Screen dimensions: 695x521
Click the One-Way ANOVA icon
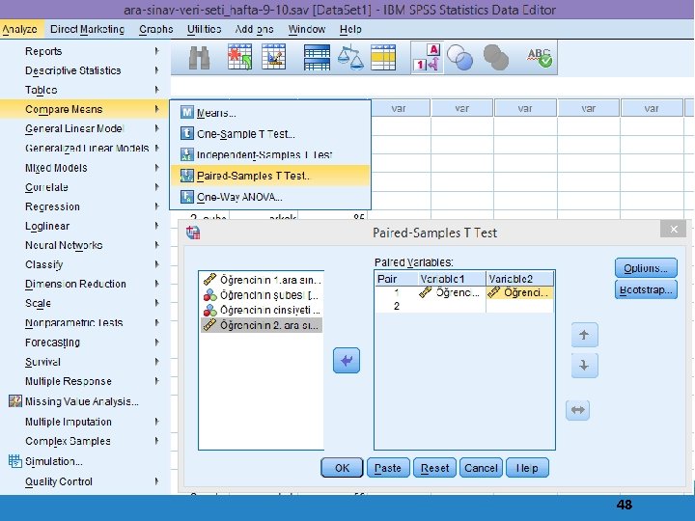tap(187, 197)
